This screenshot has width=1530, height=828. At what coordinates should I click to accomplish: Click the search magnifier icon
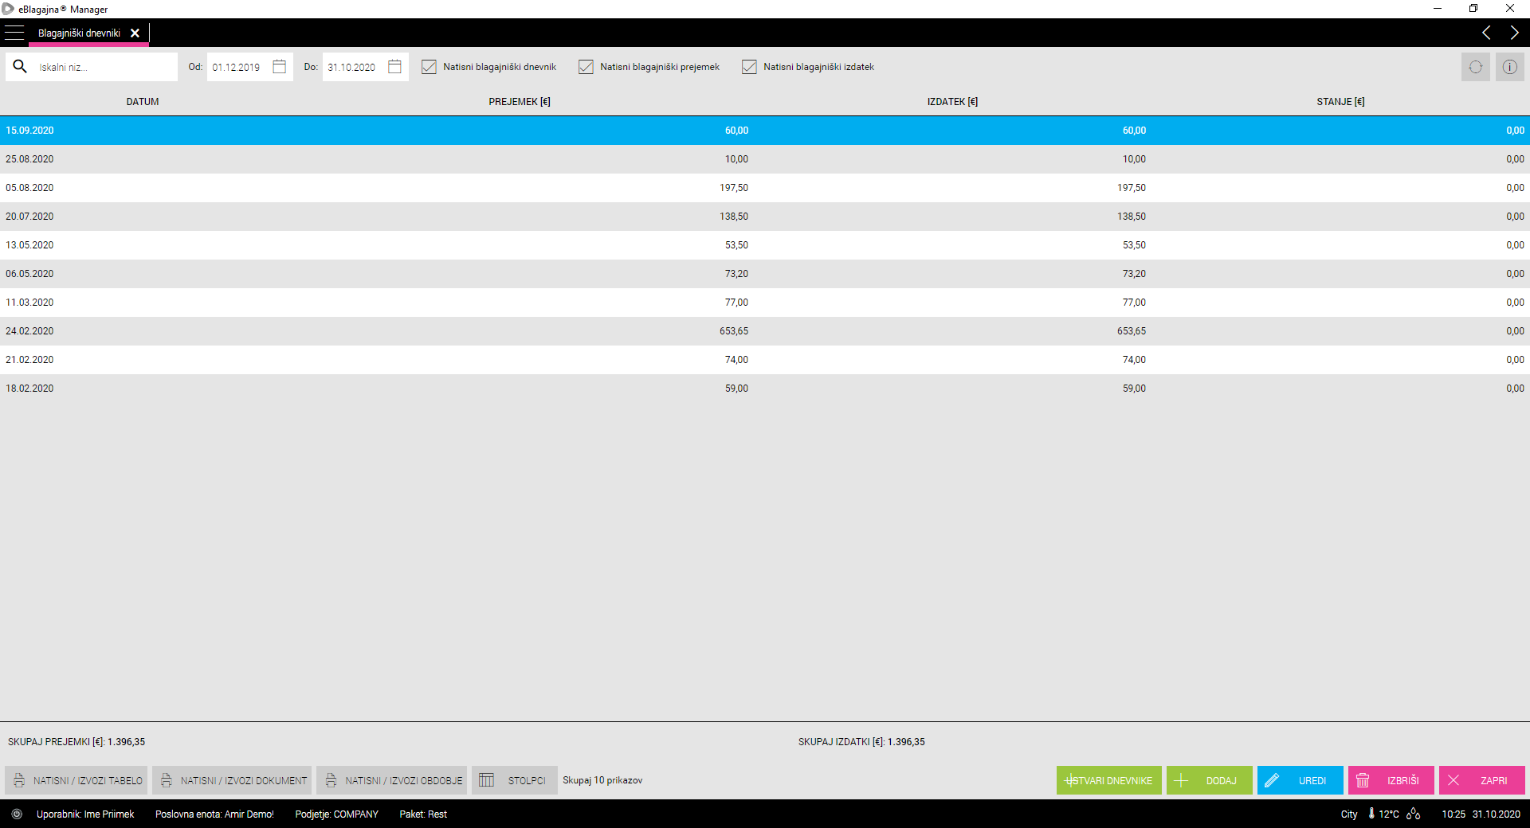[x=20, y=67]
